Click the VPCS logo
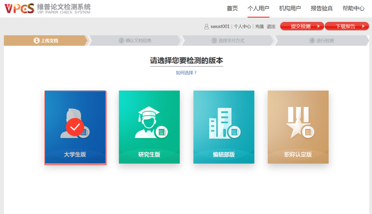 [x=47, y=9]
